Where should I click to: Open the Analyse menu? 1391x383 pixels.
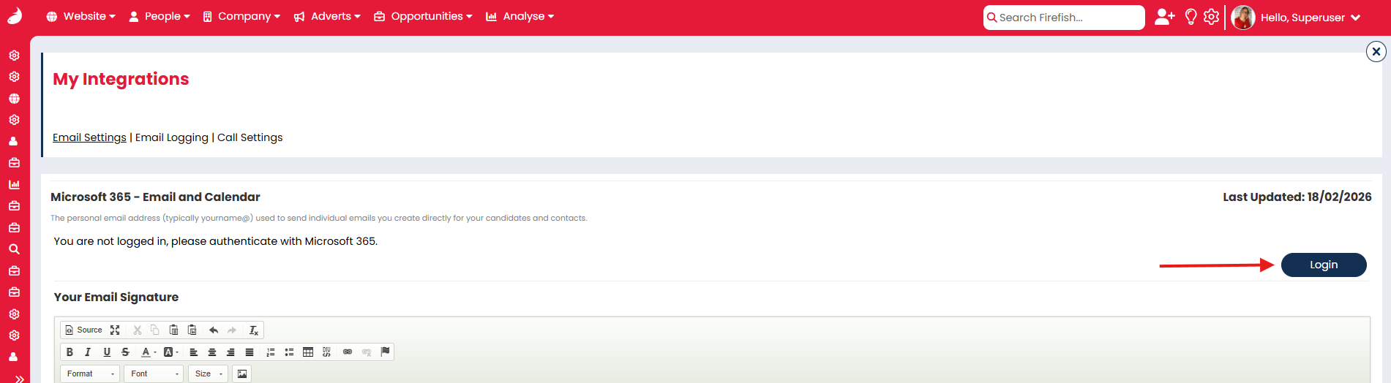click(520, 16)
